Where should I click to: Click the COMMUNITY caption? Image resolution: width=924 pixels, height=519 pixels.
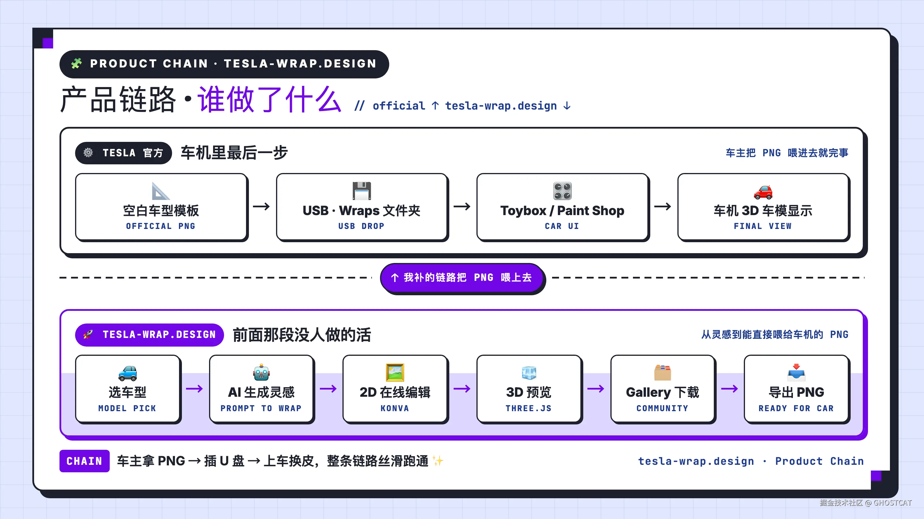[x=662, y=408]
